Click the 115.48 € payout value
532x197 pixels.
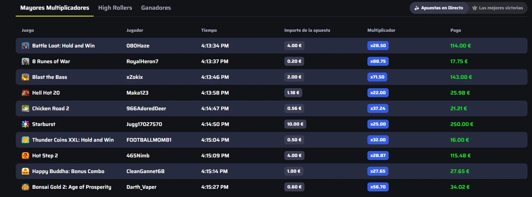[461, 156]
